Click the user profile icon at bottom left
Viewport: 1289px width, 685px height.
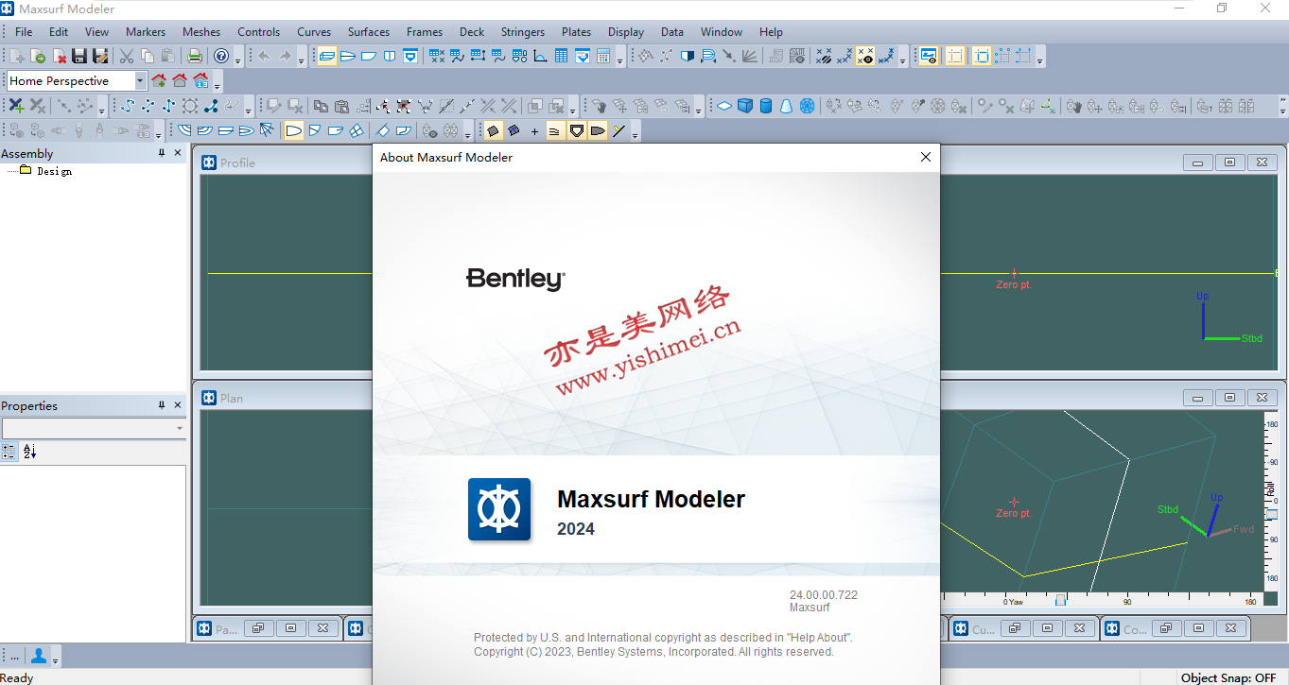click(x=39, y=655)
